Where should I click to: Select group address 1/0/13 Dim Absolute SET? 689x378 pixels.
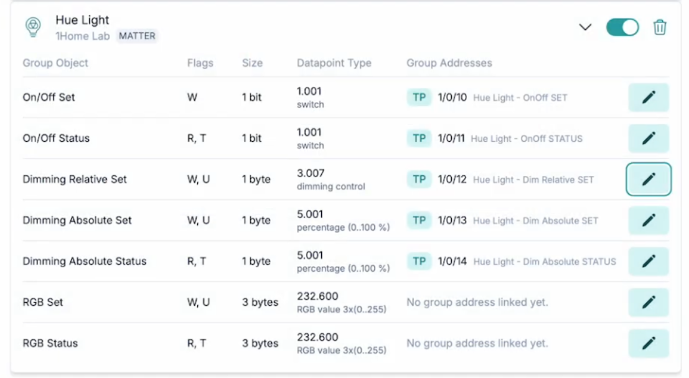point(518,221)
